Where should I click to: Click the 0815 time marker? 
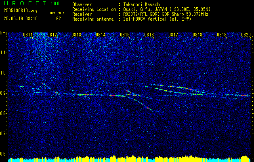125,35
